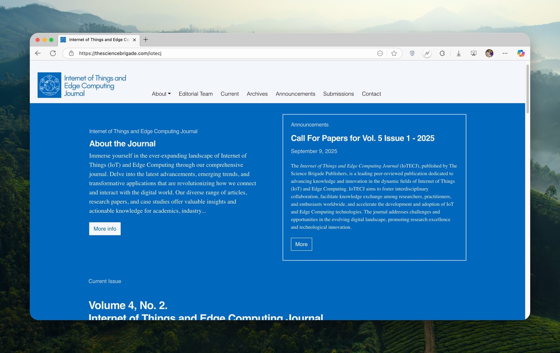The height and width of the screenshot is (353, 560).
Task: Reload the current page
Action: 53,53
